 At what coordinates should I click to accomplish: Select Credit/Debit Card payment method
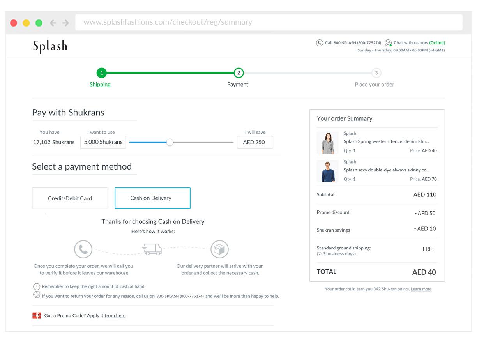click(x=70, y=198)
